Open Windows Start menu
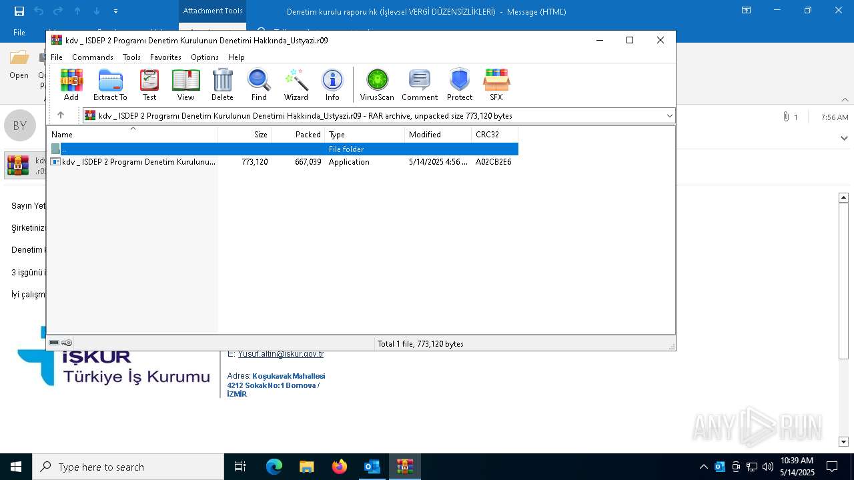 coord(16,467)
